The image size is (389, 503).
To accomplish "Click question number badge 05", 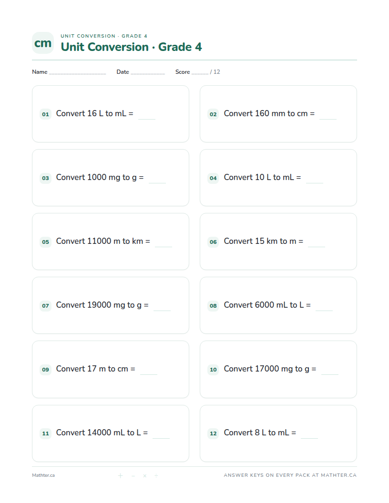I will tap(45, 241).
